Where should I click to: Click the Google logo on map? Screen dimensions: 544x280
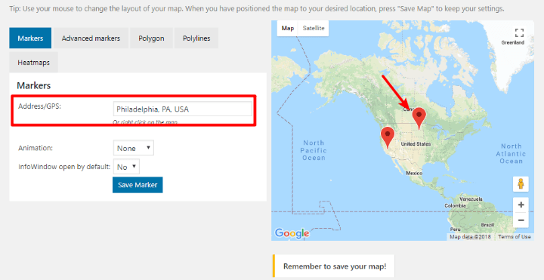292,233
